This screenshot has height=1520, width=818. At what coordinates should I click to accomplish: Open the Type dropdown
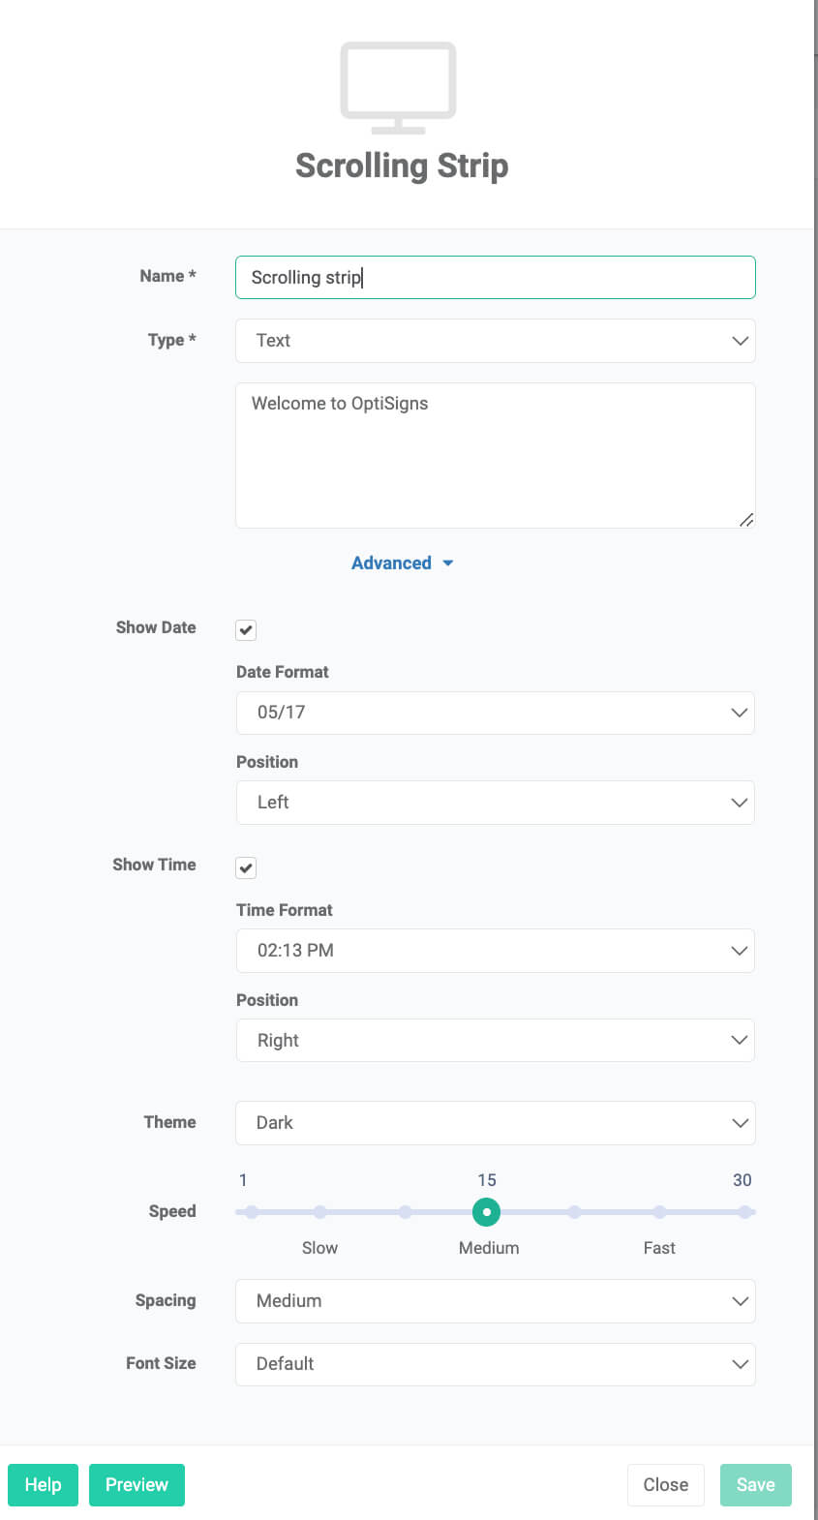(x=495, y=341)
